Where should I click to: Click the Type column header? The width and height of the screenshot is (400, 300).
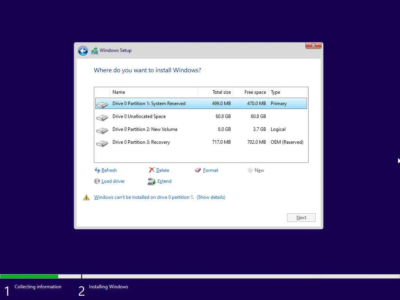click(288, 92)
